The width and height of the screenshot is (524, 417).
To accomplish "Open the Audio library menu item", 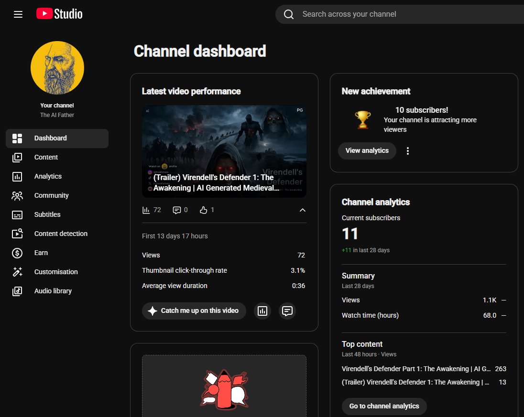I will click(57, 291).
